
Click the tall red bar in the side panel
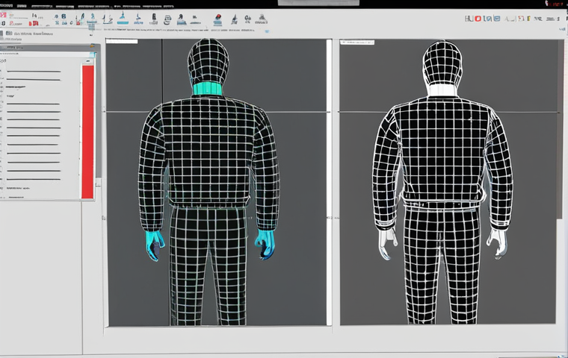coord(87,131)
